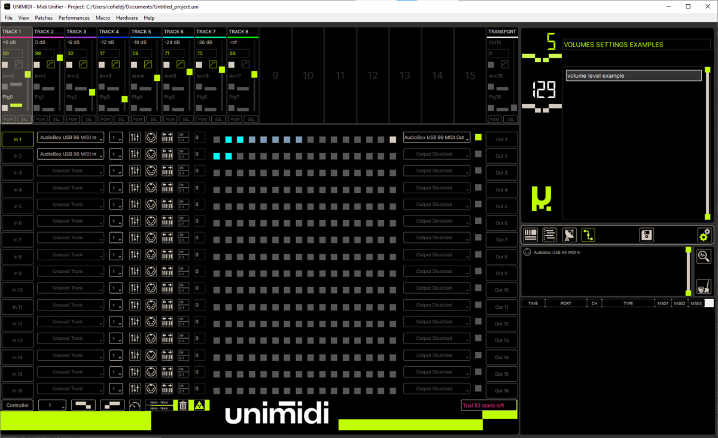718x438 pixels.
Task: Open the Patches menu
Action: pos(44,18)
